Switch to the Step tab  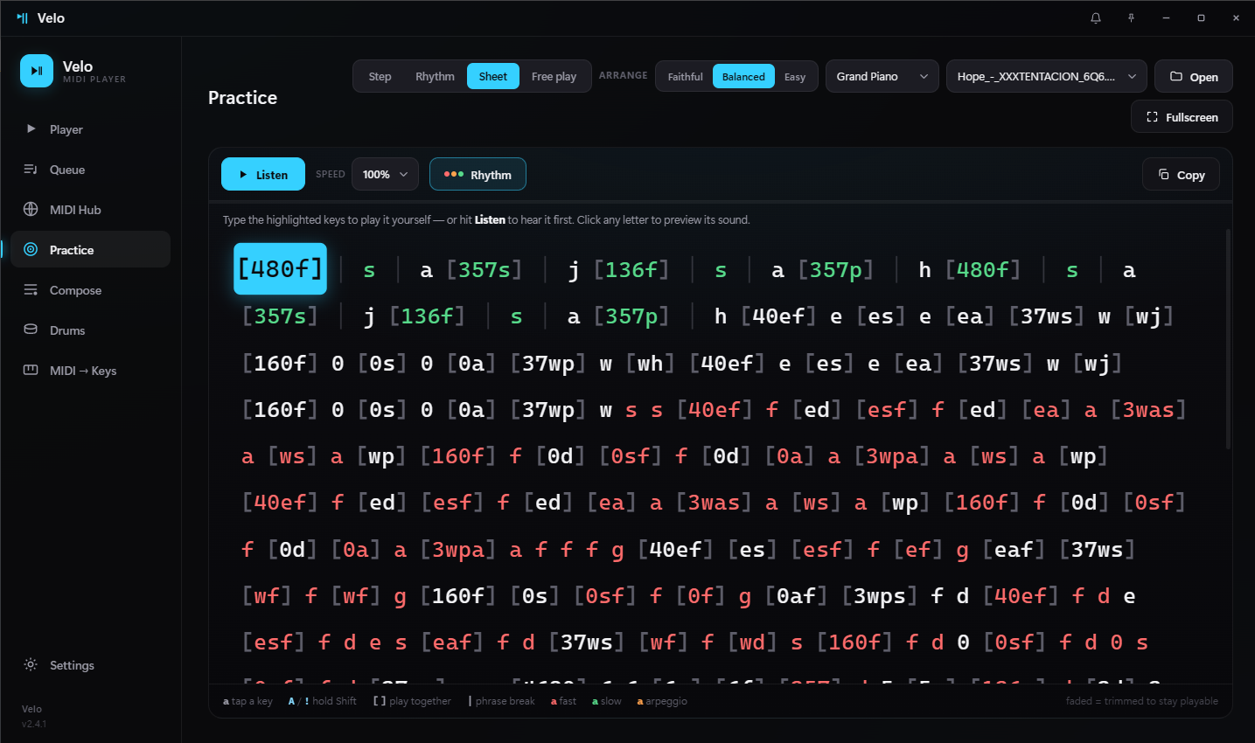coord(380,76)
